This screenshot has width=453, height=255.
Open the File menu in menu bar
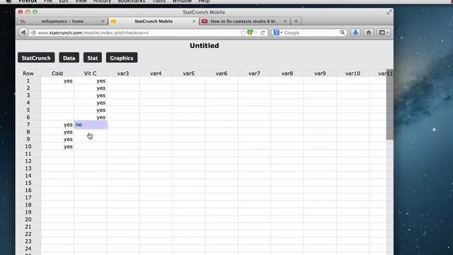pyautogui.click(x=48, y=1)
